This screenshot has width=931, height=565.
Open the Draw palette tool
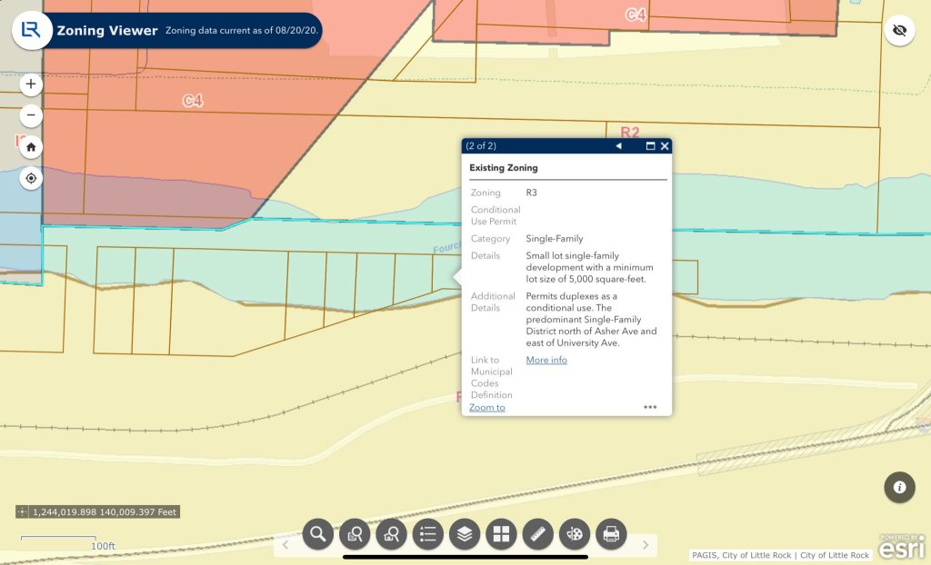tap(574, 534)
